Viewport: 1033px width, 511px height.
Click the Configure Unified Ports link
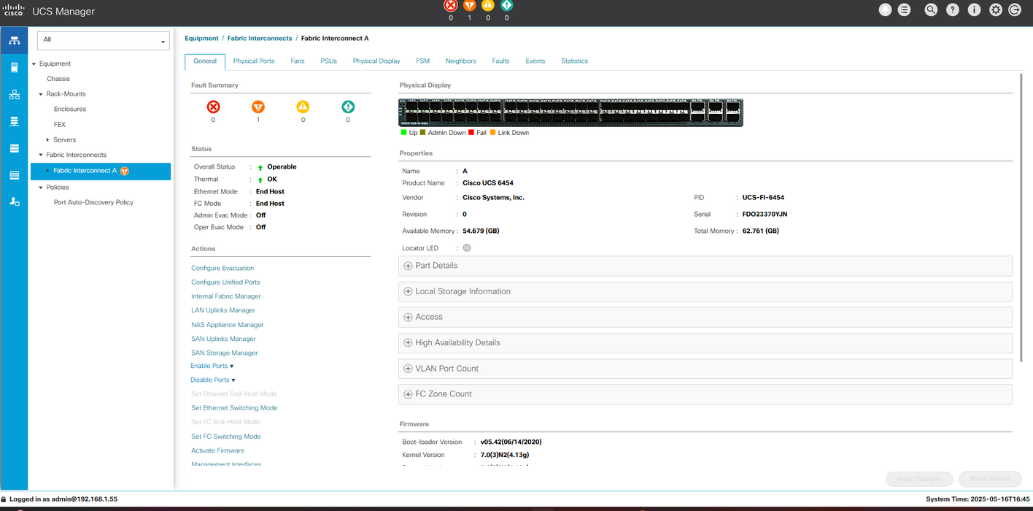tap(225, 283)
